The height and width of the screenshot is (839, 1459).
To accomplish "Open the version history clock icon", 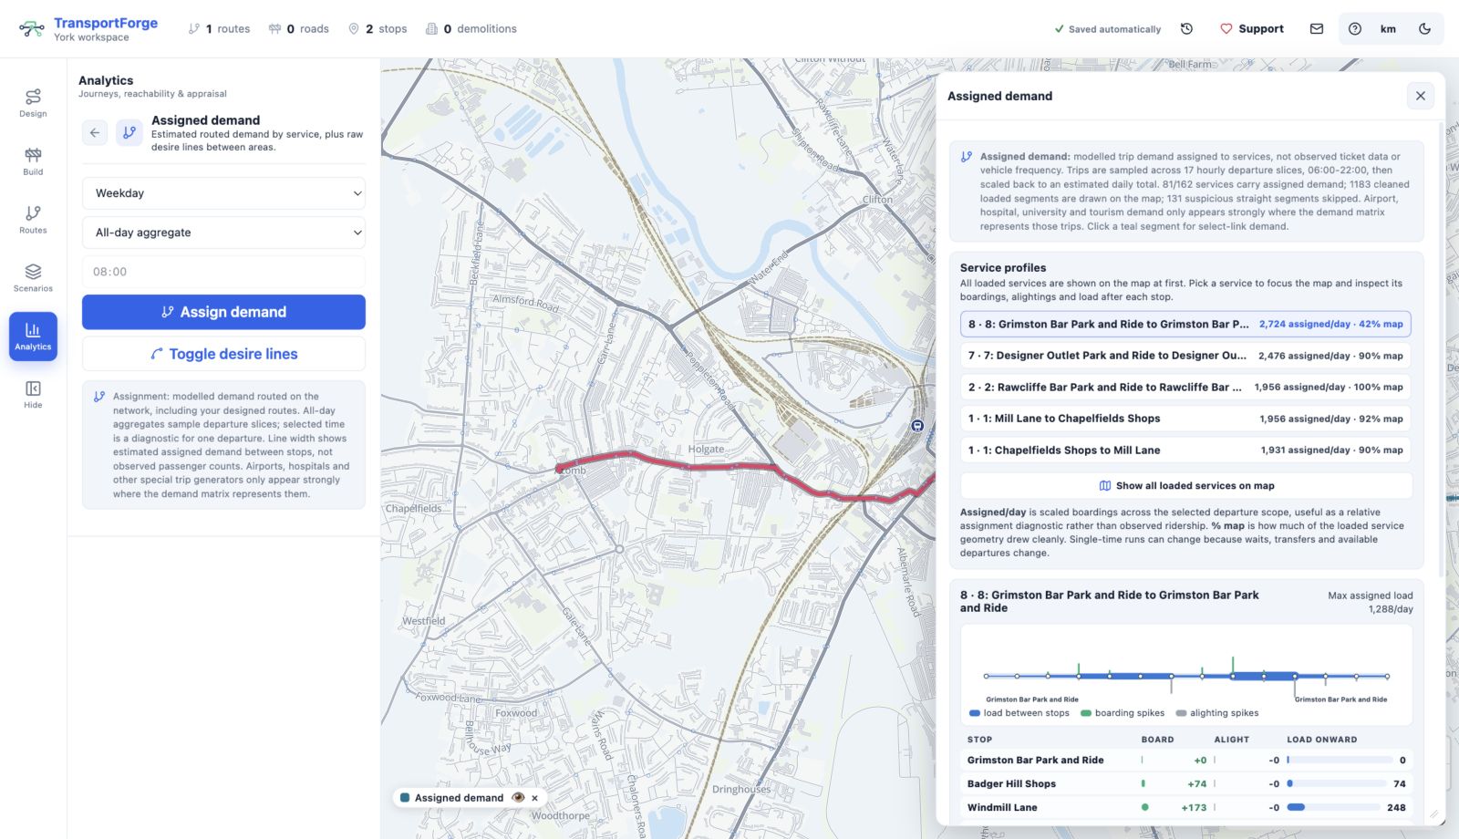I will click(x=1186, y=29).
